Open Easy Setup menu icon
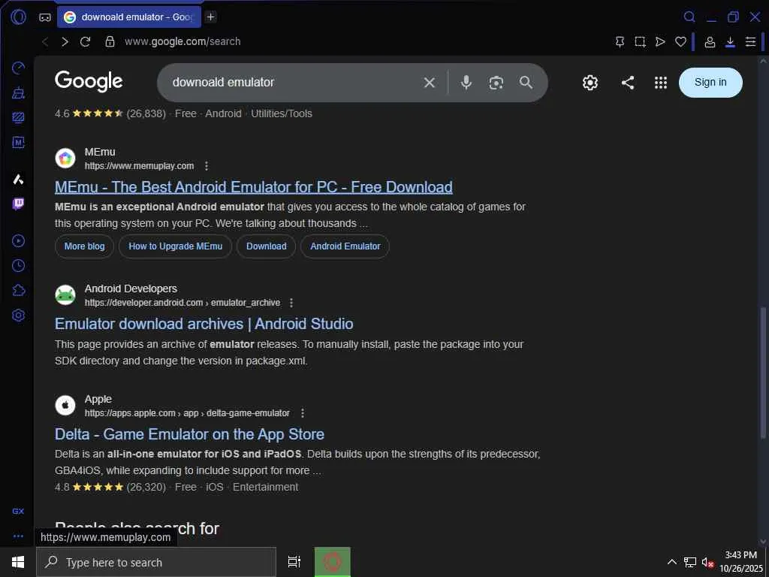 click(750, 42)
